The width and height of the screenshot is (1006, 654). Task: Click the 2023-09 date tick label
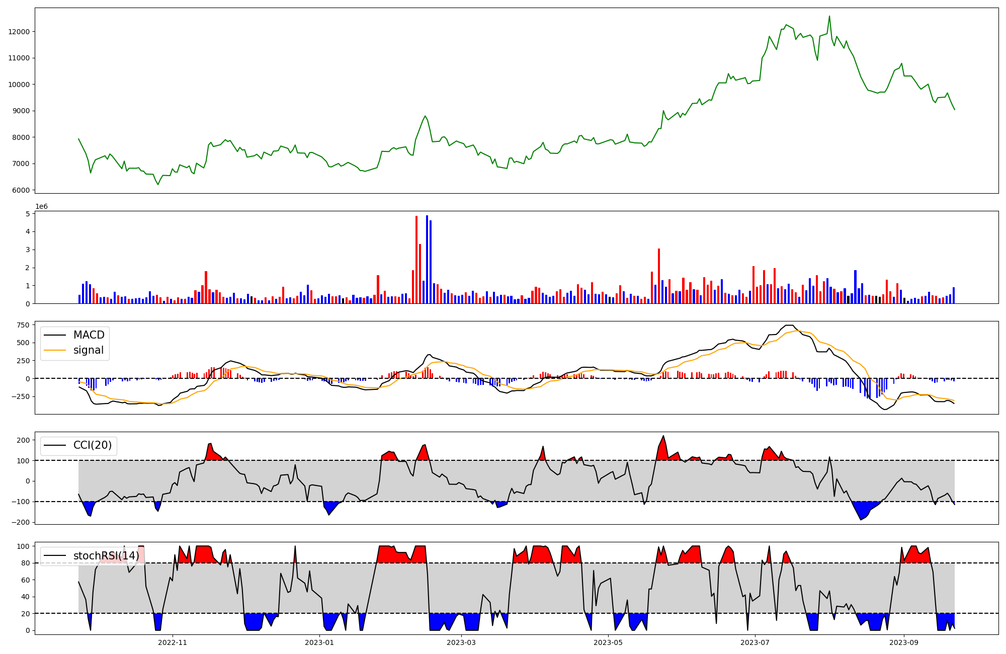pos(904,642)
